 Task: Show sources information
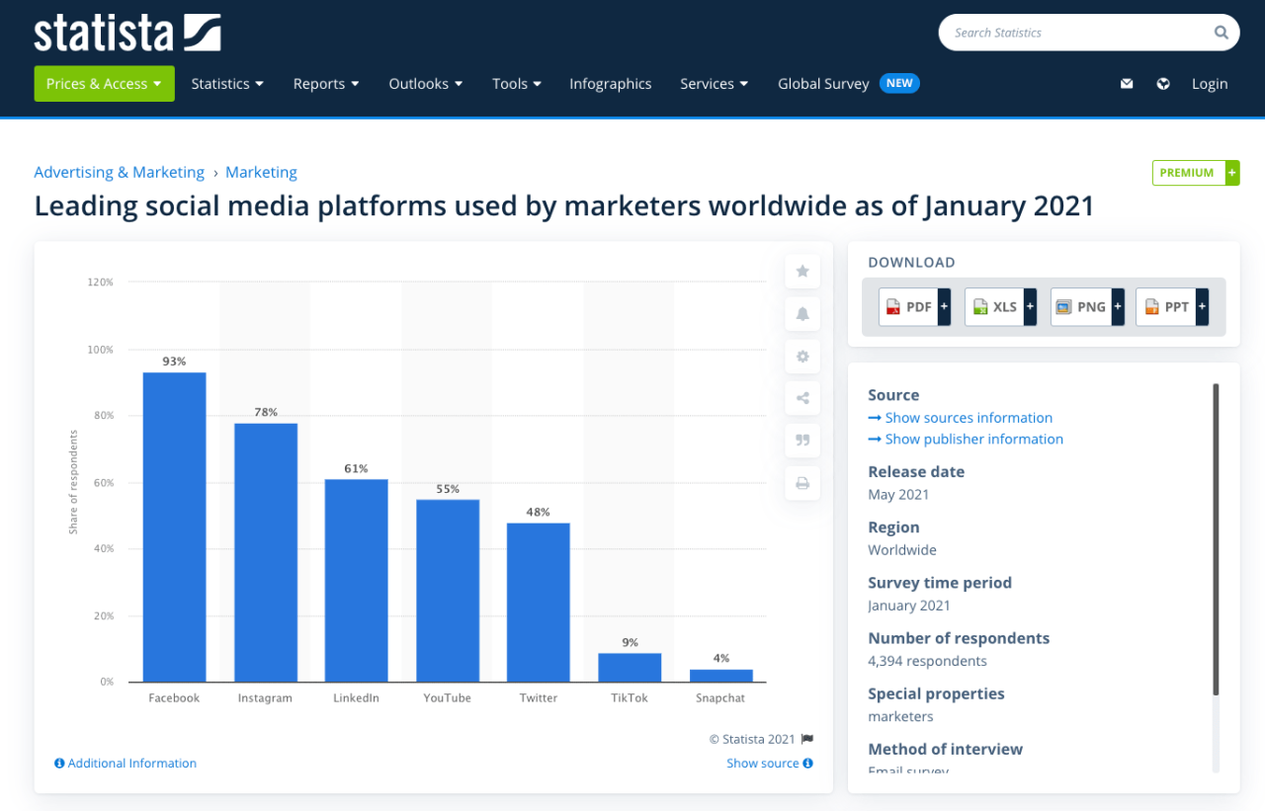pyautogui.click(x=968, y=417)
